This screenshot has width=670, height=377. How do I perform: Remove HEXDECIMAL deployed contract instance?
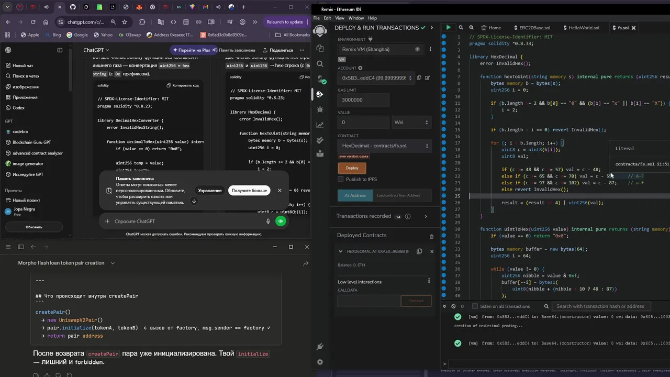tap(432, 251)
